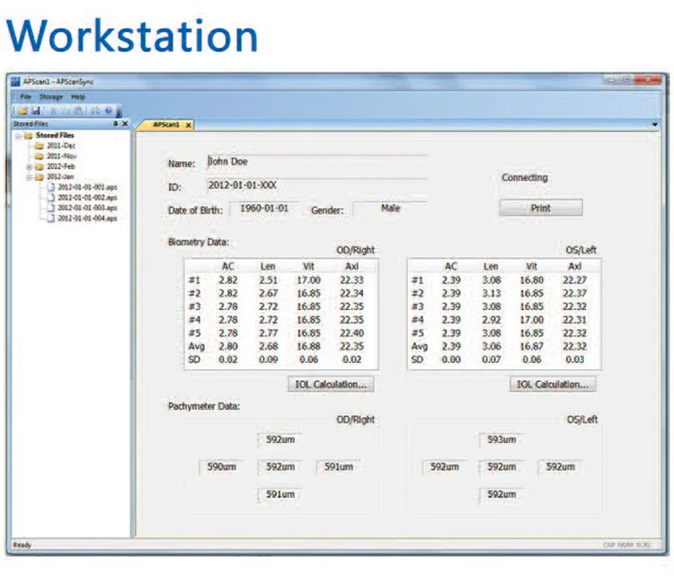Open the File menu
Viewport: 674px width, 576px height.
[26, 96]
